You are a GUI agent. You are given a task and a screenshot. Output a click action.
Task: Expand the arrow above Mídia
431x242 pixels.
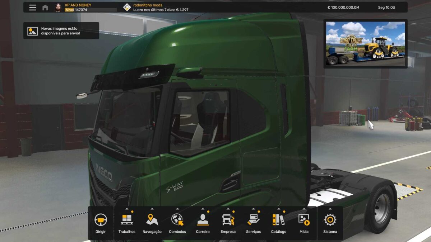pyautogui.click(x=304, y=209)
